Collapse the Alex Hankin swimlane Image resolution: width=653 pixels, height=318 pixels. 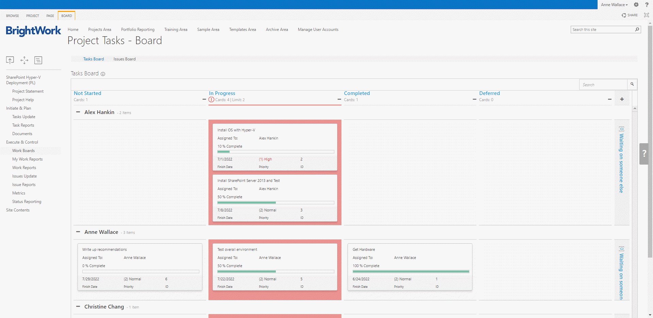point(78,112)
